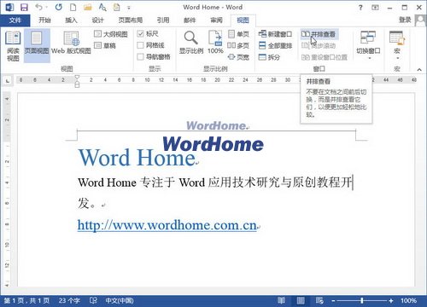Open the 审阅 Review tab
This screenshot has height=307, width=427.
coord(216,20)
